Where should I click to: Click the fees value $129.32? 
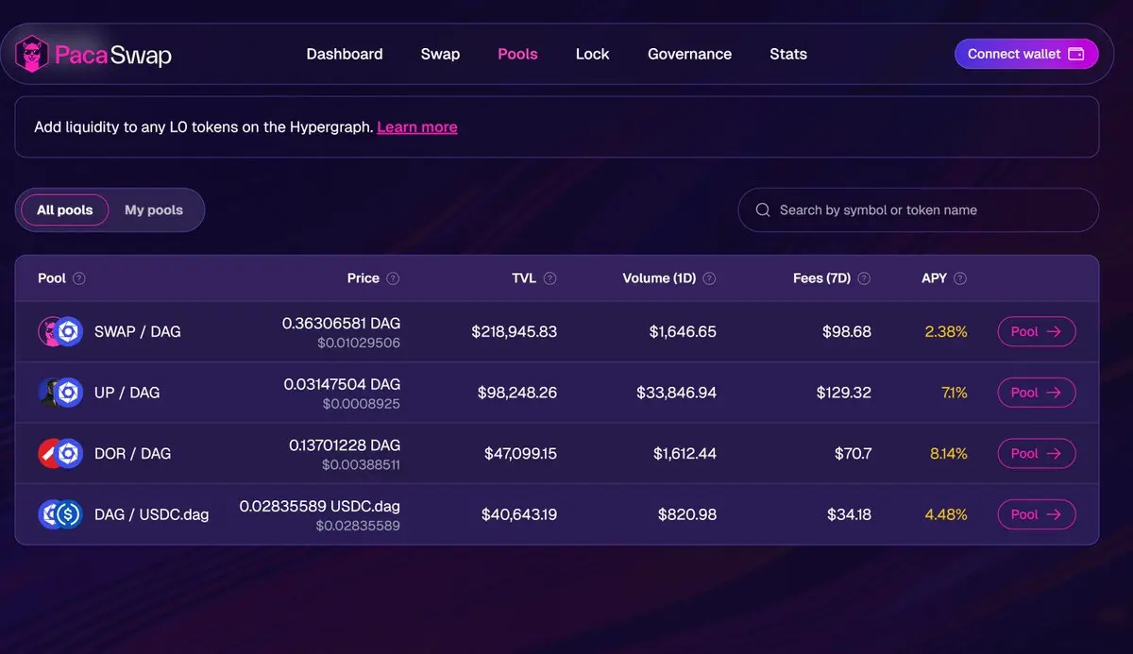(x=844, y=393)
